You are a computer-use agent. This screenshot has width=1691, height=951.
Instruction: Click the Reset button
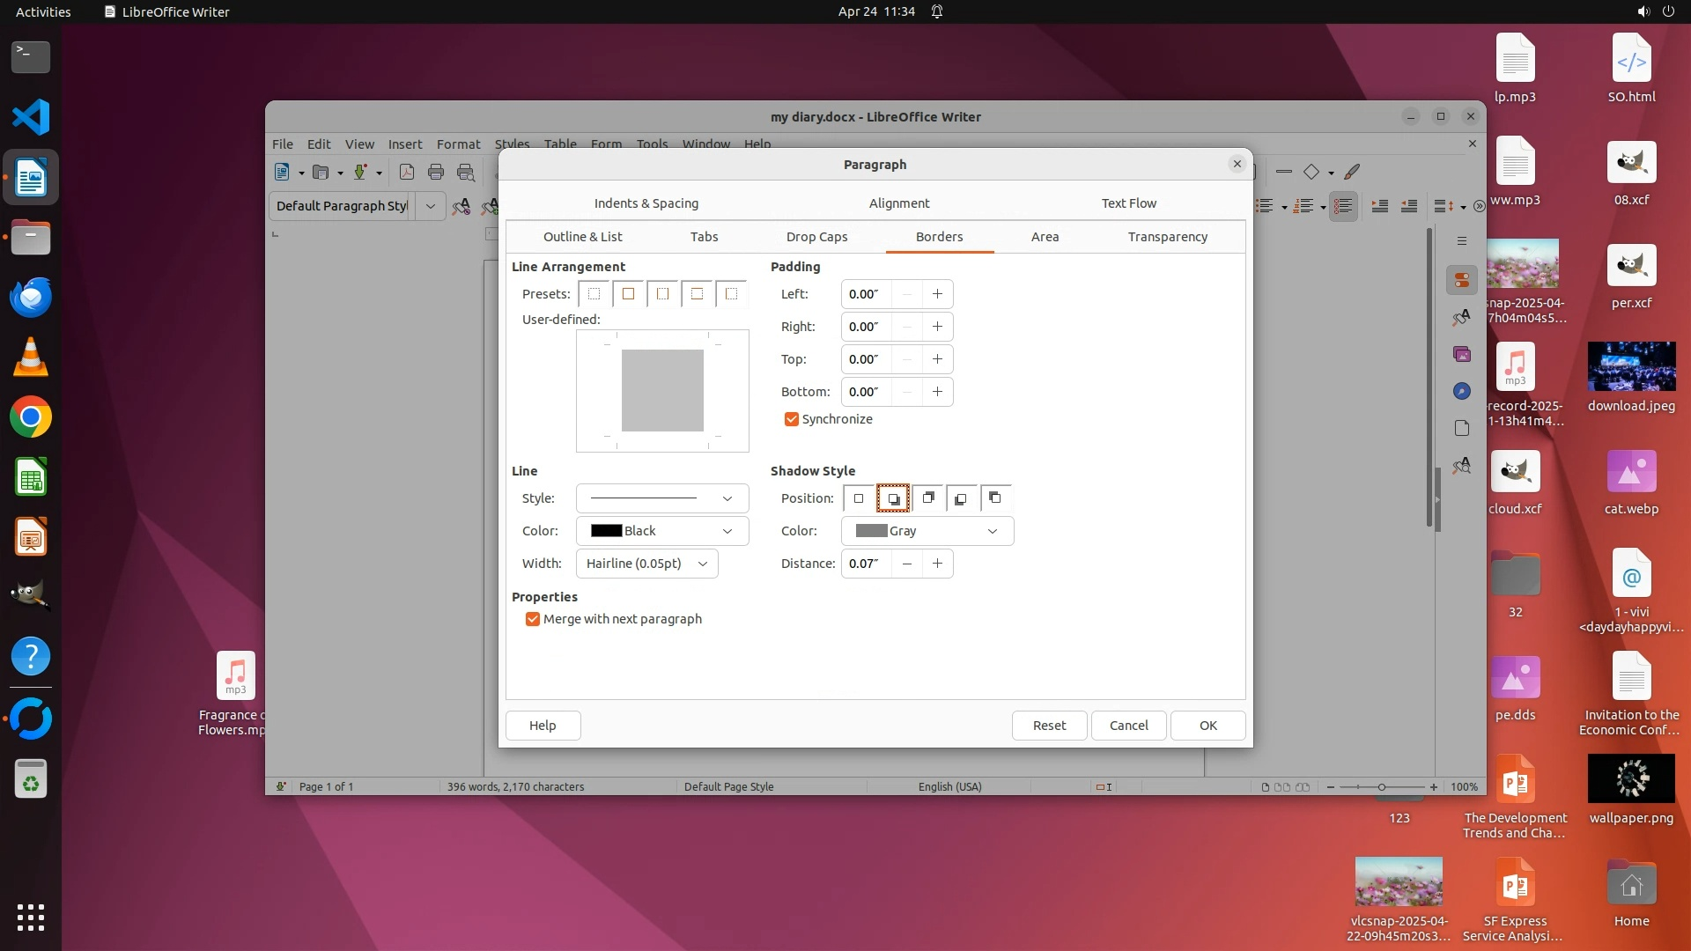click(1049, 726)
